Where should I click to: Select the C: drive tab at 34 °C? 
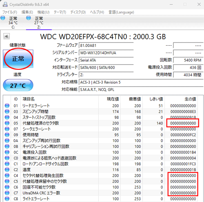(13, 22)
